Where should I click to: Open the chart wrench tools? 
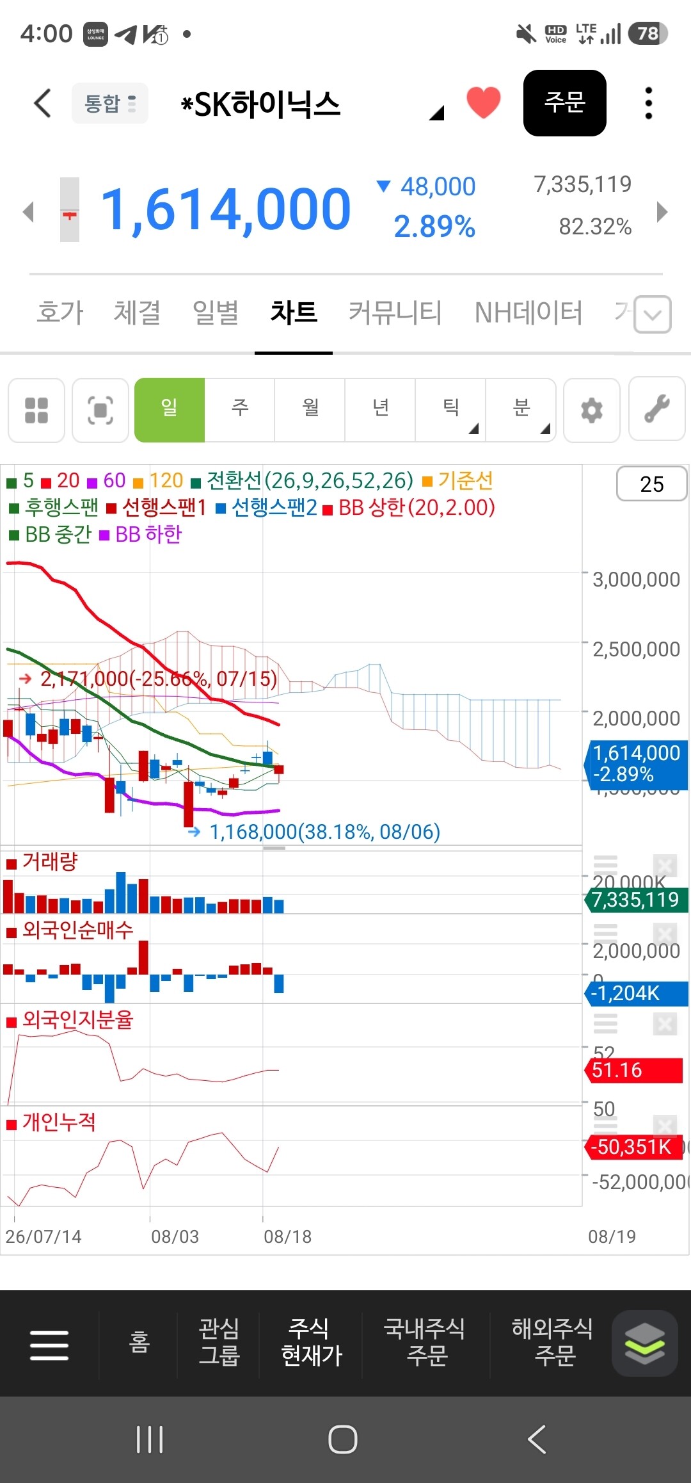click(x=657, y=410)
